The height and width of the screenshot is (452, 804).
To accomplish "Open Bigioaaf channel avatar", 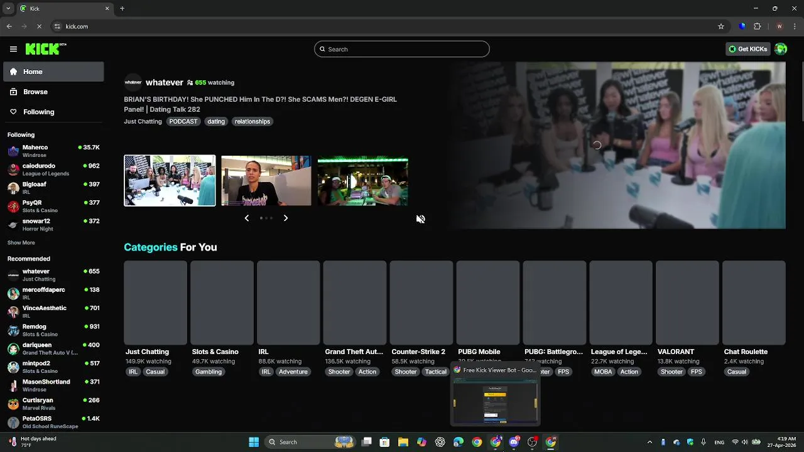I will [13, 188].
